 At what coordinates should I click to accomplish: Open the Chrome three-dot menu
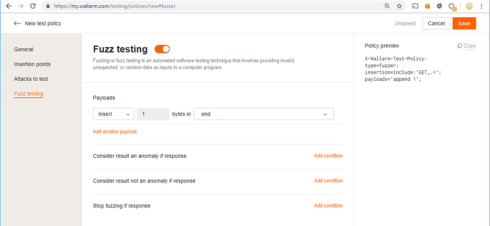click(481, 6)
